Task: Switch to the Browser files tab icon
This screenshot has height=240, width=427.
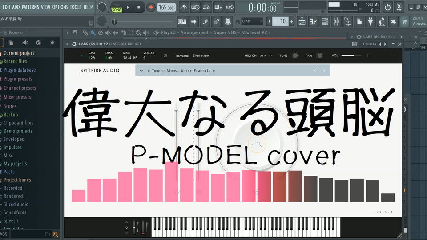Action: (11, 43)
